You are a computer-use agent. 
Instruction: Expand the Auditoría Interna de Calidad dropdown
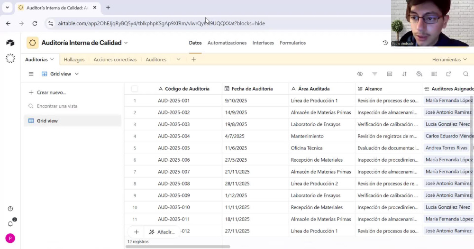pos(126,43)
